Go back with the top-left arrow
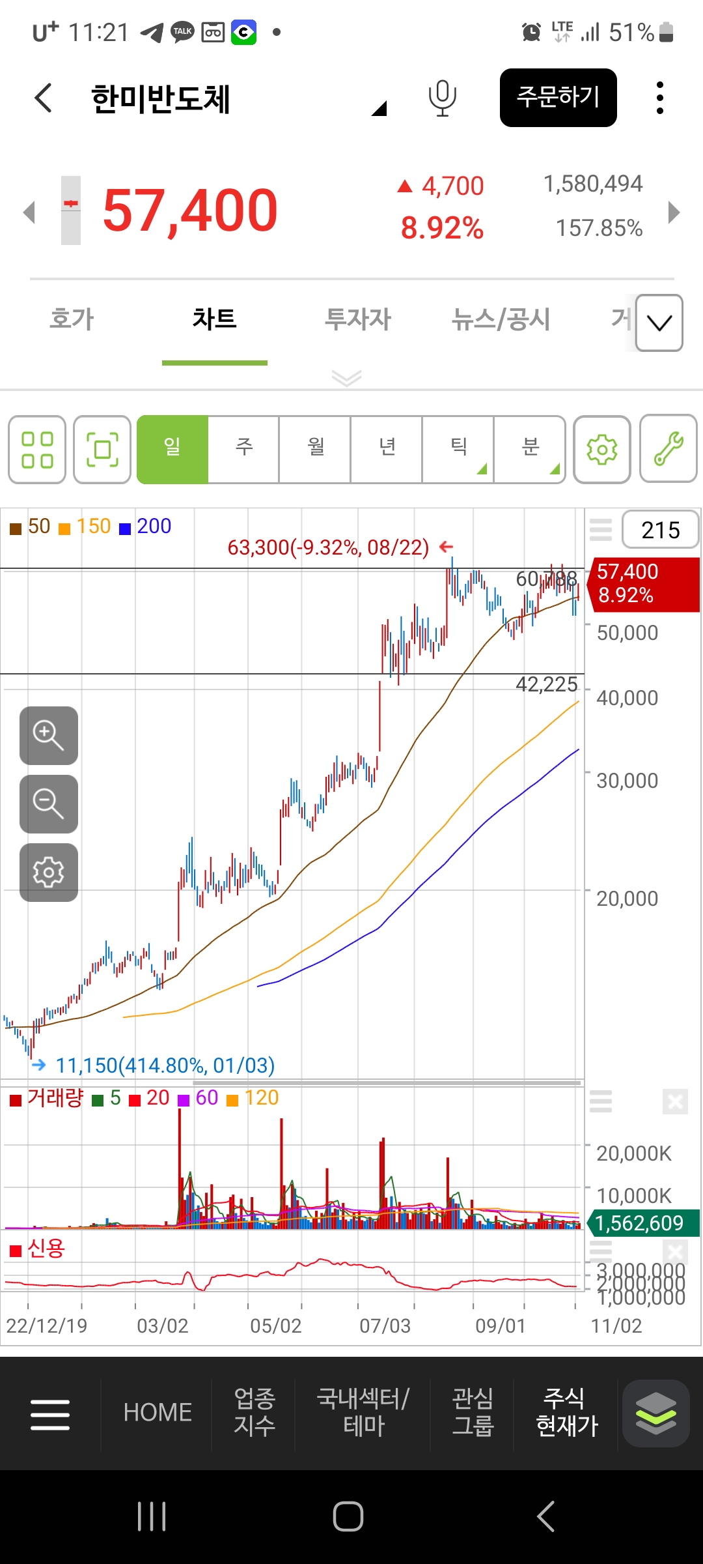This screenshot has height=1564, width=703. [x=43, y=98]
